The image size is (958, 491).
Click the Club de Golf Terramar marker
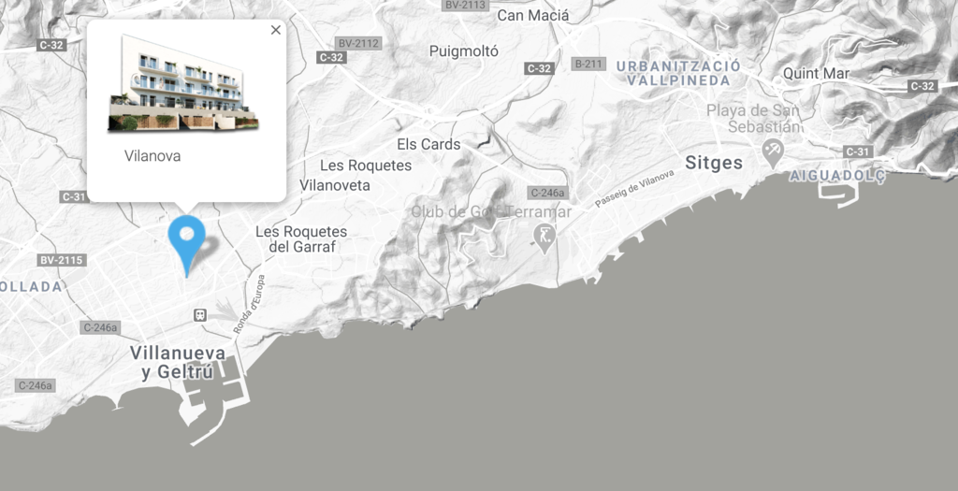coord(544,238)
